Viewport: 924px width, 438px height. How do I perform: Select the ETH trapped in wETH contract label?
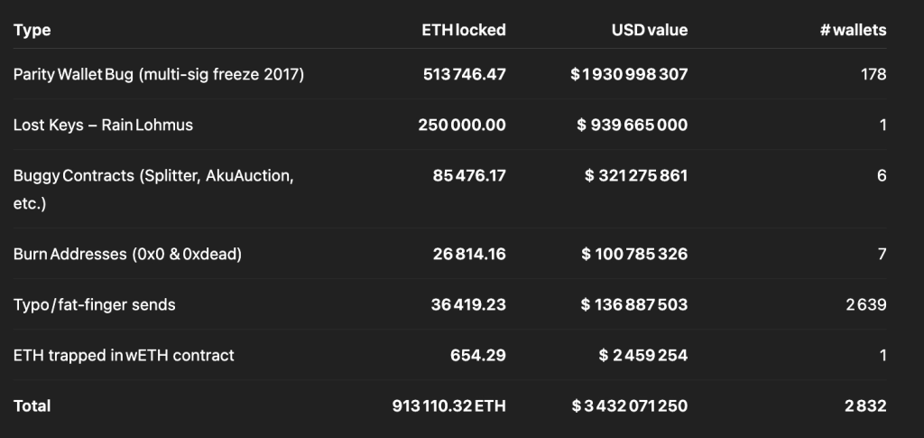124,355
